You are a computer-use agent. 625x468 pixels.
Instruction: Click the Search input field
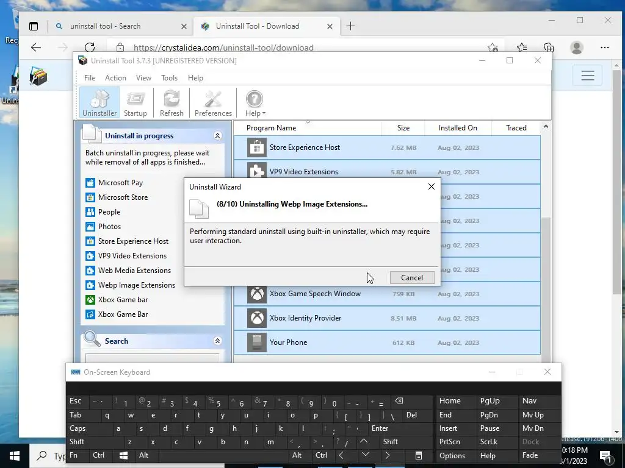coord(152,357)
